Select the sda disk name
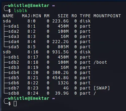 click(x=7, y=21)
